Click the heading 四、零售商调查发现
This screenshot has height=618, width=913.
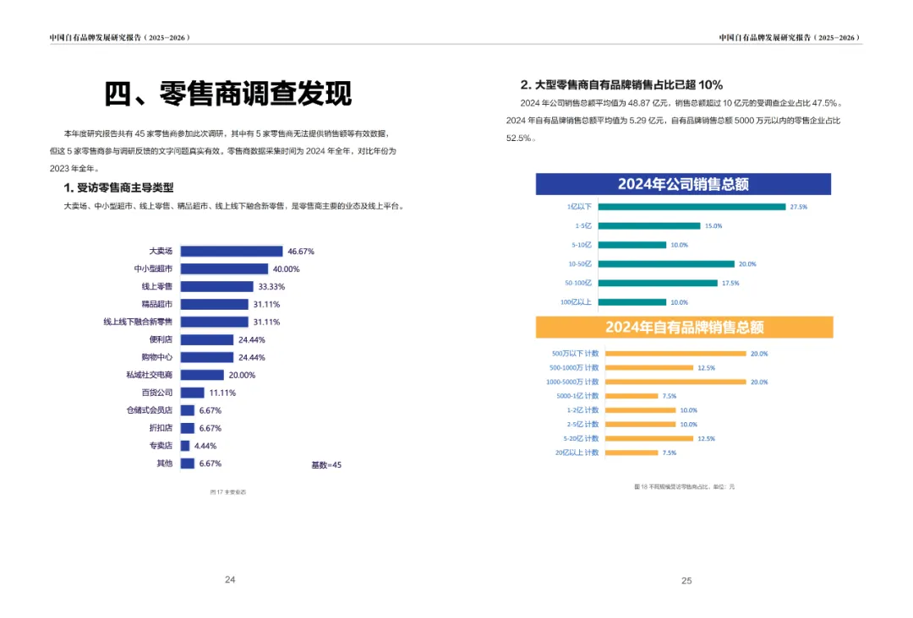(227, 94)
